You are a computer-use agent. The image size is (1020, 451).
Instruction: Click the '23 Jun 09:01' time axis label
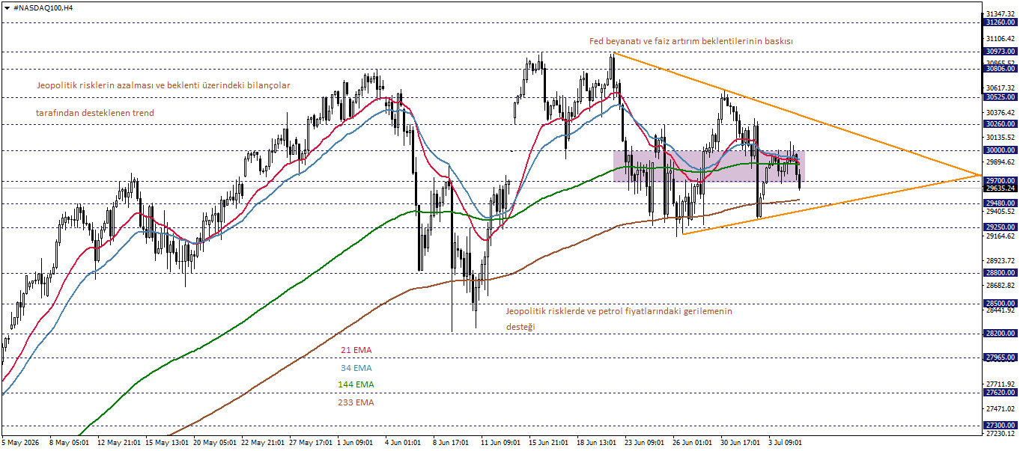[645, 442]
